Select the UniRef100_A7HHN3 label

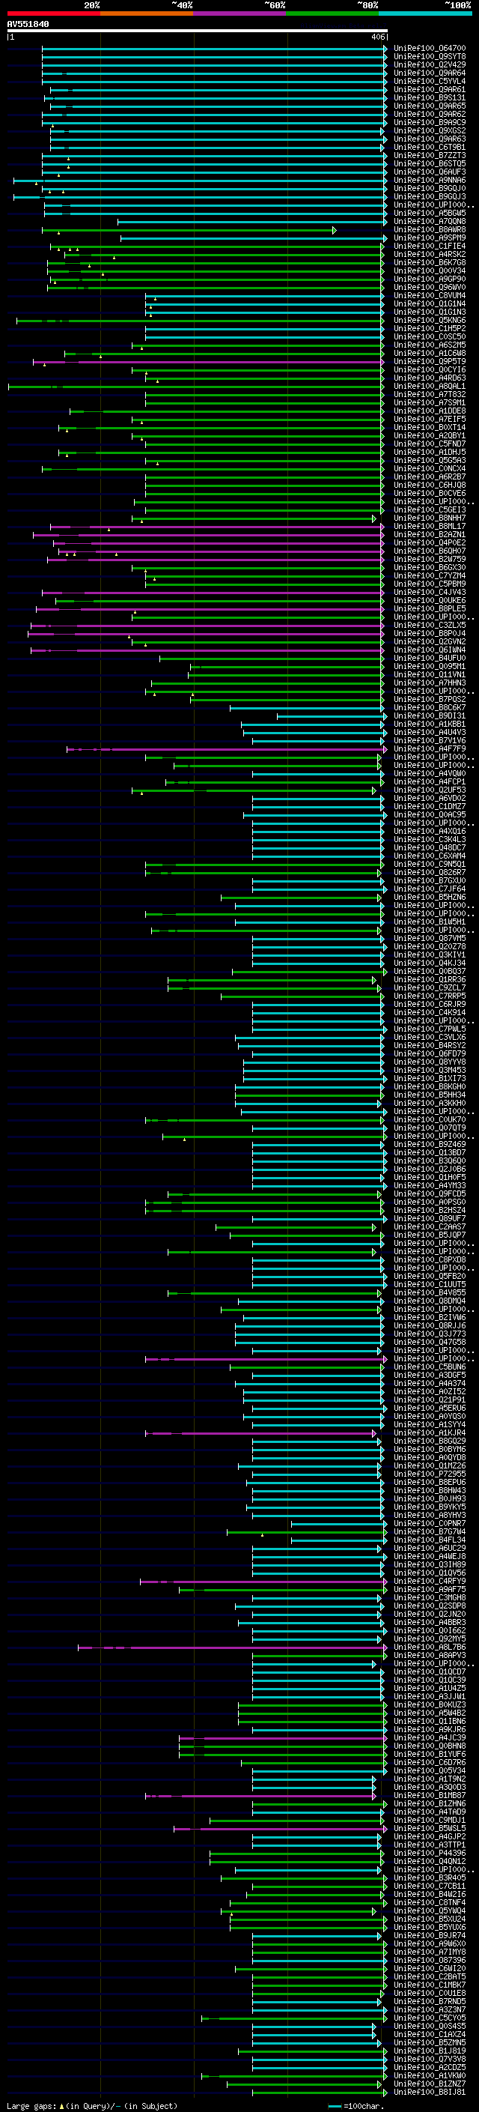(429, 683)
